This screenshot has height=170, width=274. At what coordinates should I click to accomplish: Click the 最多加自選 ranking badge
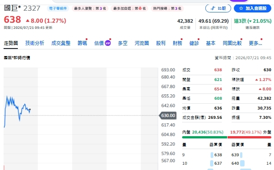coord(129,8)
